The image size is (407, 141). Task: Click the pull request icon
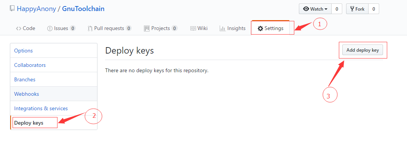90,29
